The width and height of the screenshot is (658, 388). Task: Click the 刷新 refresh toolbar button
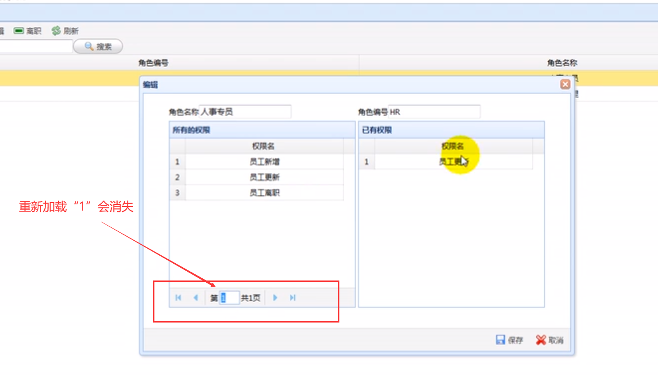[65, 31]
